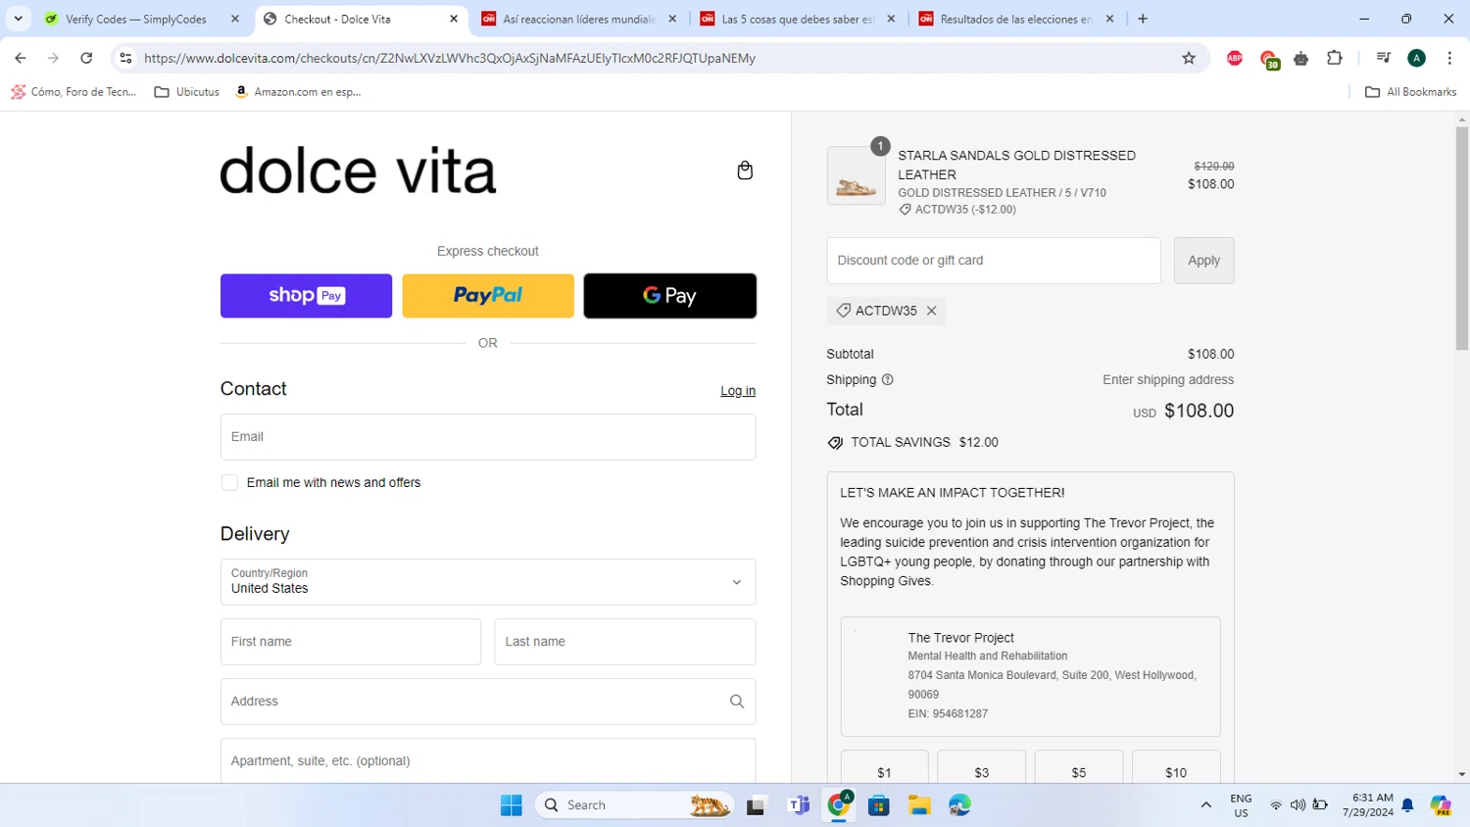1470x827 pixels.
Task: Donate $5 to The Trevor Project
Action: point(1079,767)
